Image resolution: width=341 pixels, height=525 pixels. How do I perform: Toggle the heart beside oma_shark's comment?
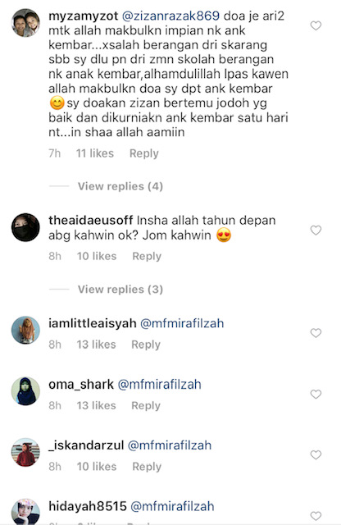click(x=316, y=394)
